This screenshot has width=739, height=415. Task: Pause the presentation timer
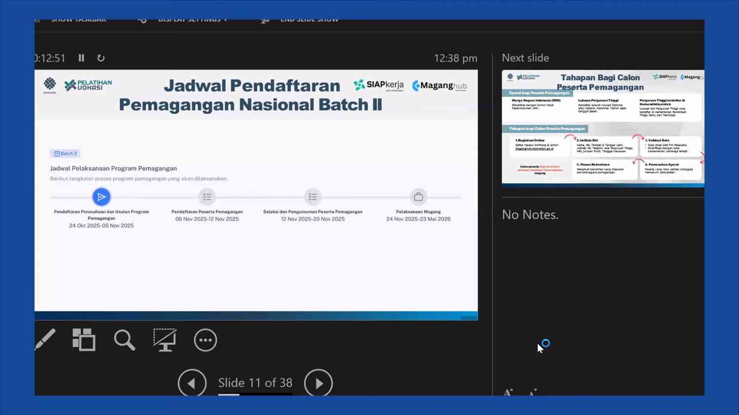point(81,58)
